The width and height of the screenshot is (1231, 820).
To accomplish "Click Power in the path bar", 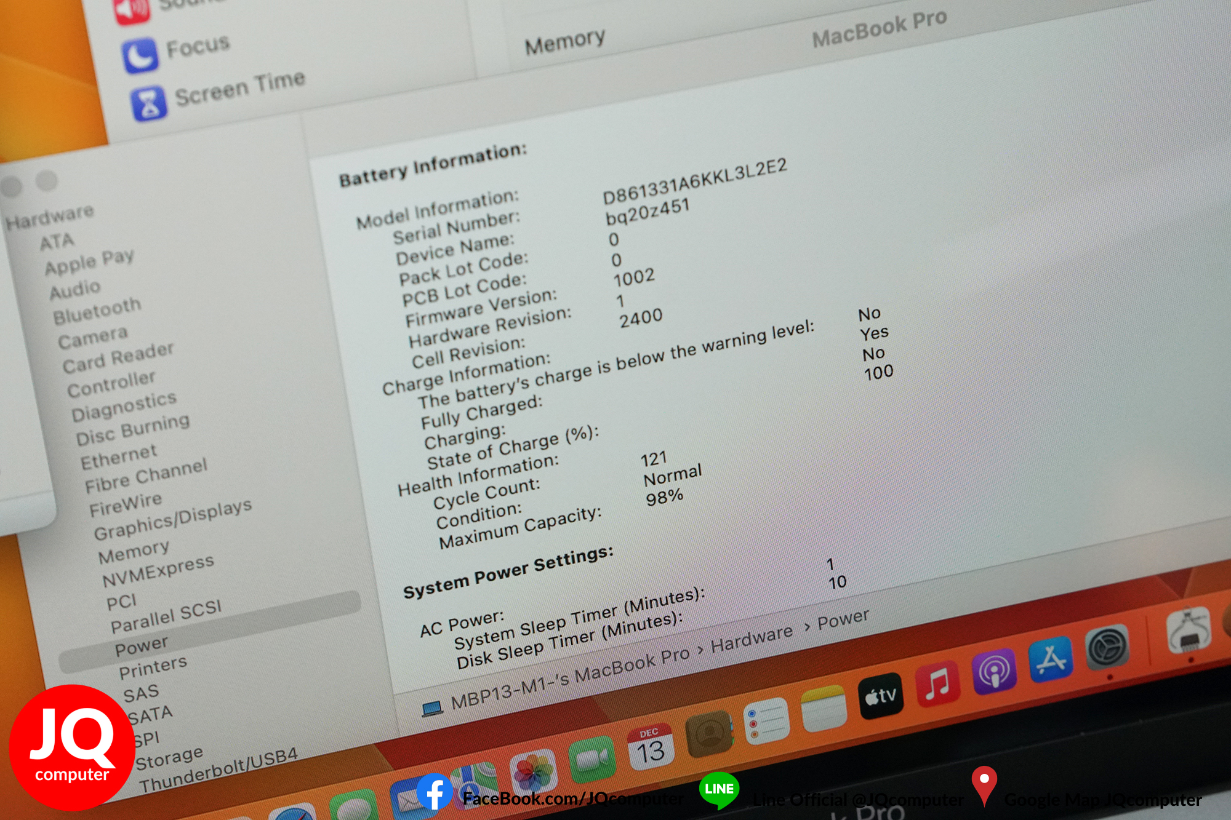I will (x=843, y=619).
